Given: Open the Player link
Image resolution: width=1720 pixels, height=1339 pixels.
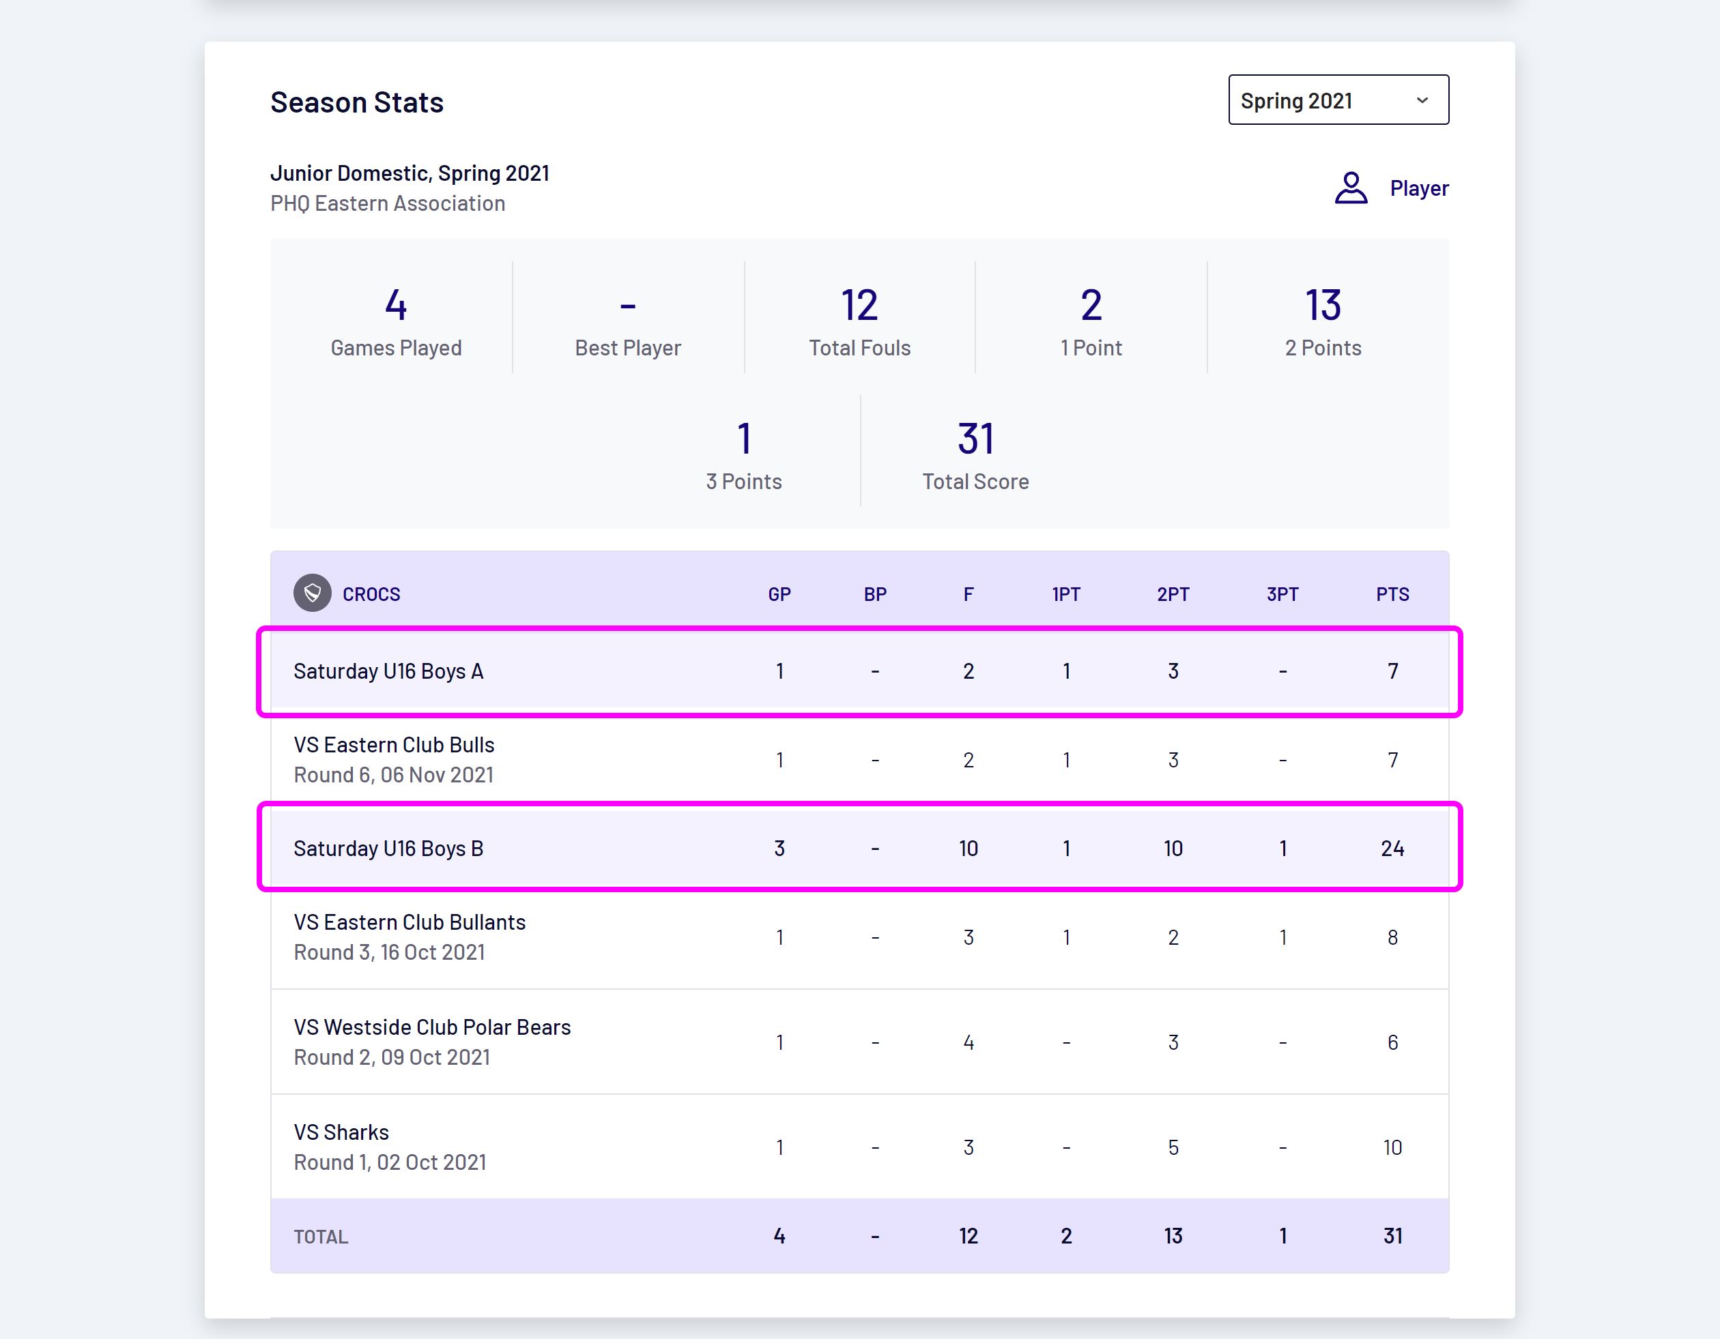Looking at the screenshot, I should point(1418,188).
